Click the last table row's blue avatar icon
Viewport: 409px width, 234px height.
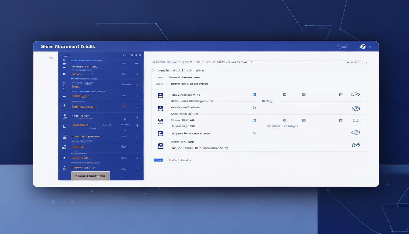point(160,146)
